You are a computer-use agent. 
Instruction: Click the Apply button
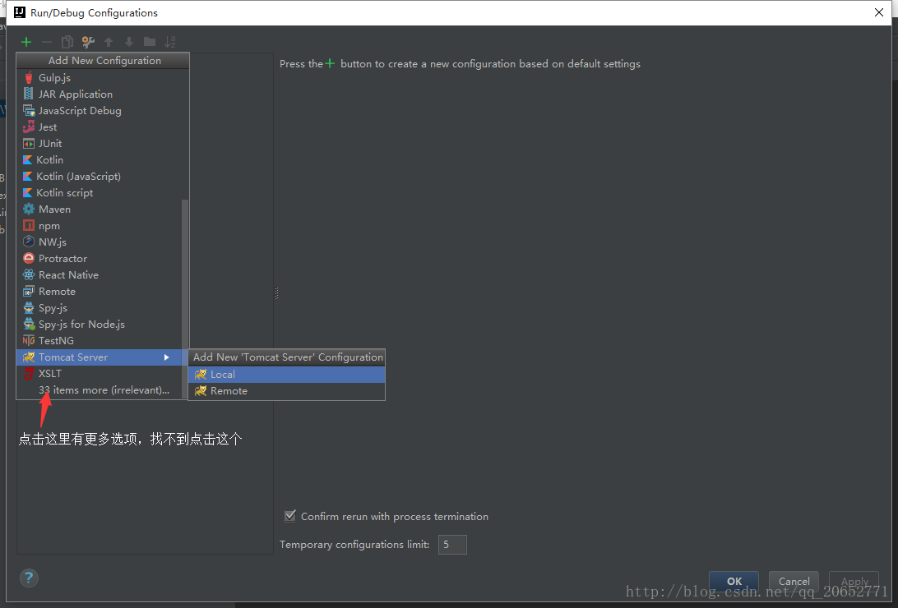click(x=854, y=581)
